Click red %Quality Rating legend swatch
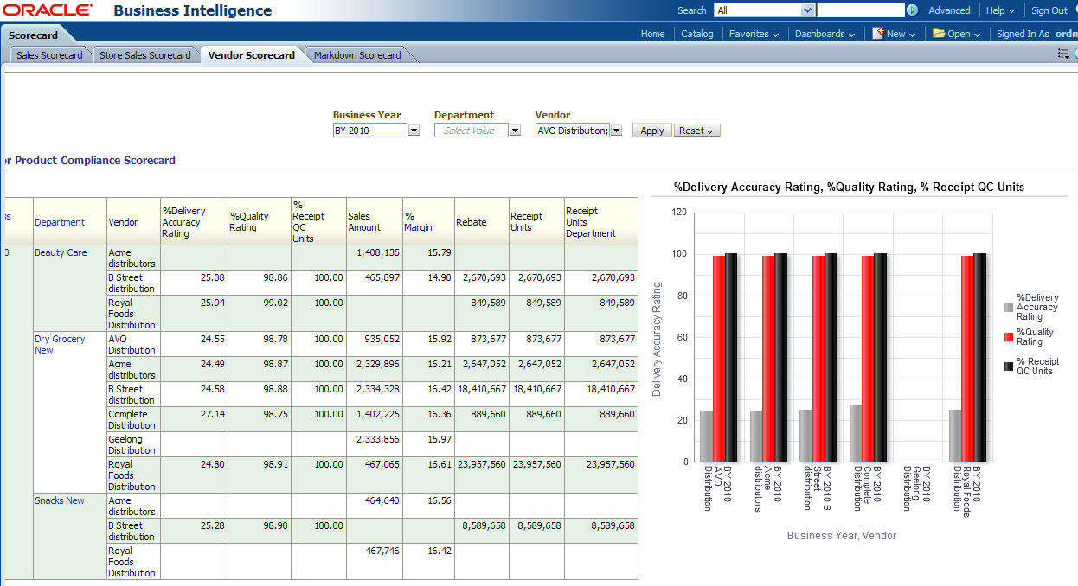1078x586 pixels. (1008, 337)
